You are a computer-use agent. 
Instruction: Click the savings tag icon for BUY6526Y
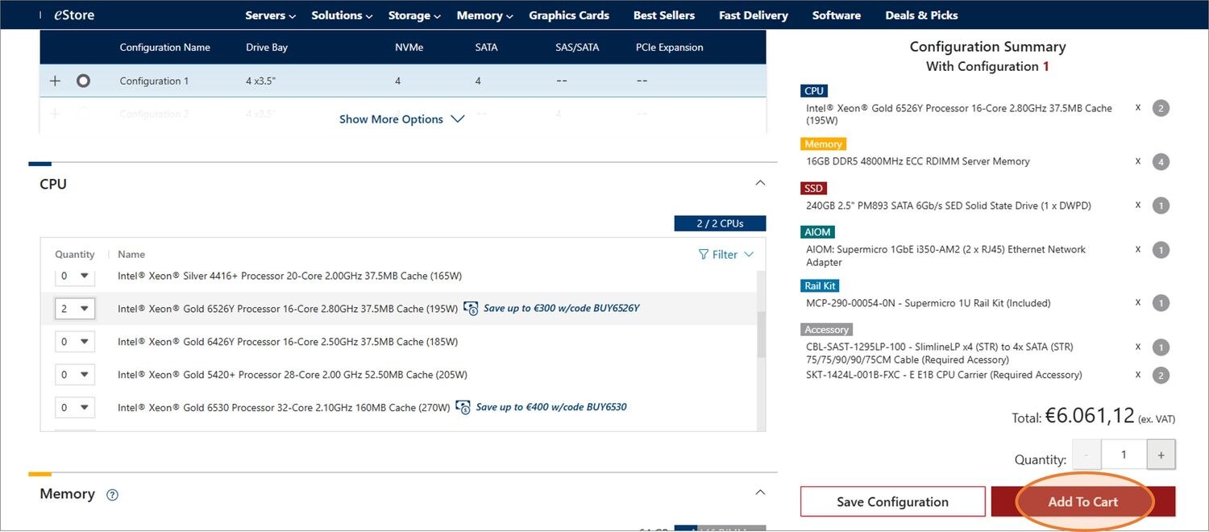[472, 309]
